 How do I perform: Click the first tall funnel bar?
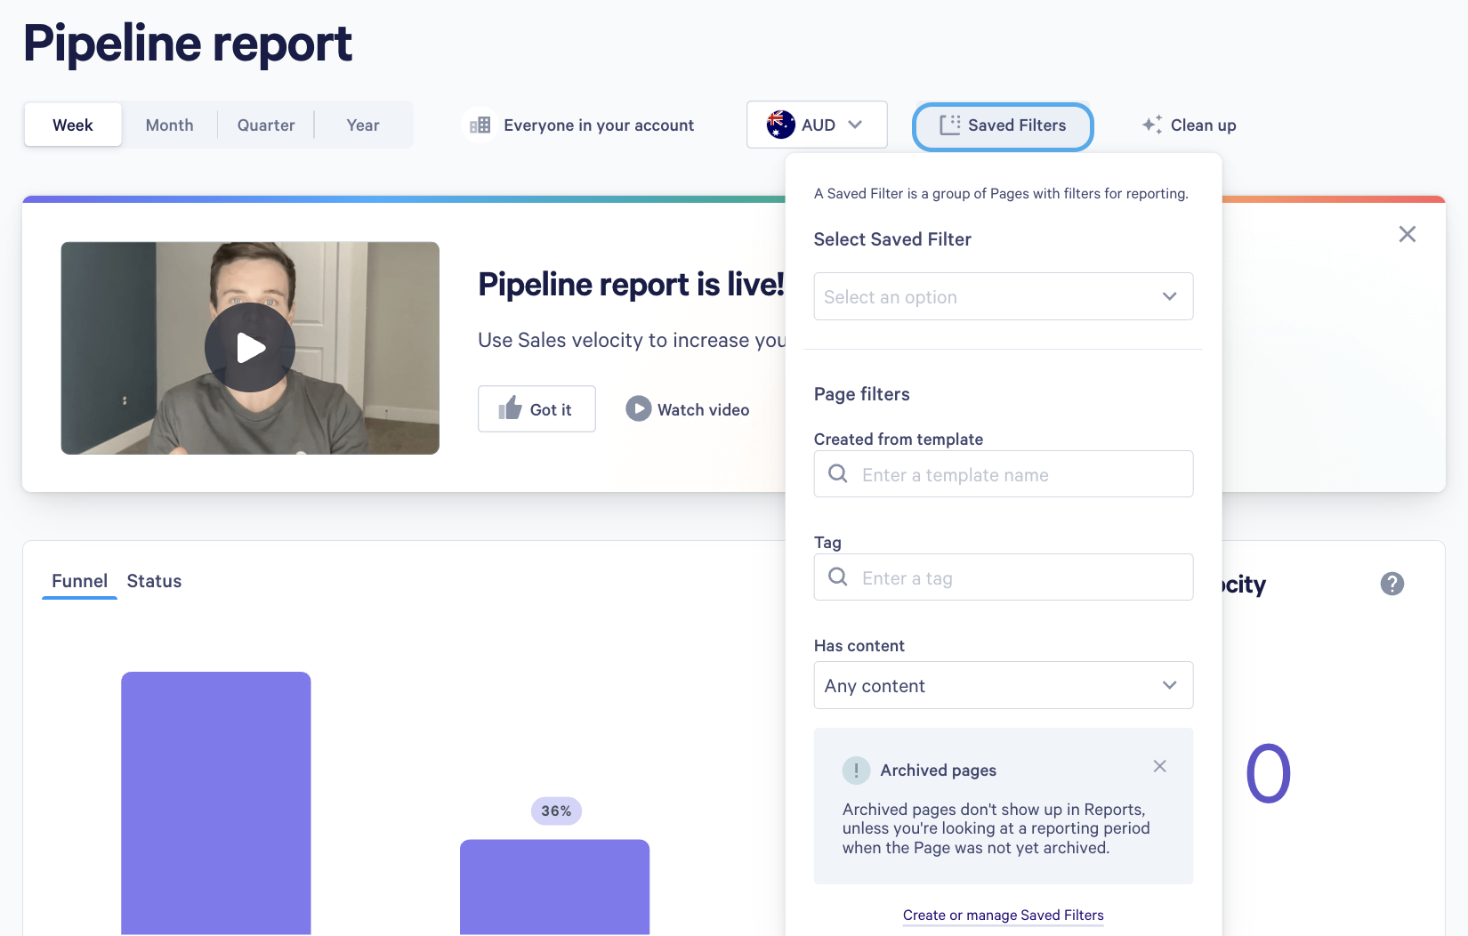pos(216,803)
